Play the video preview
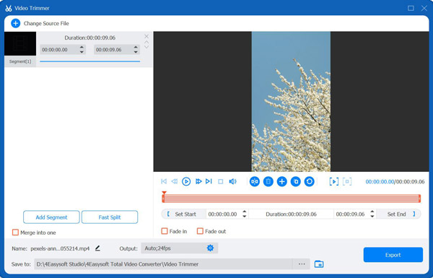Image resolution: width=433 pixels, height=278 pixels. [186, 181]
